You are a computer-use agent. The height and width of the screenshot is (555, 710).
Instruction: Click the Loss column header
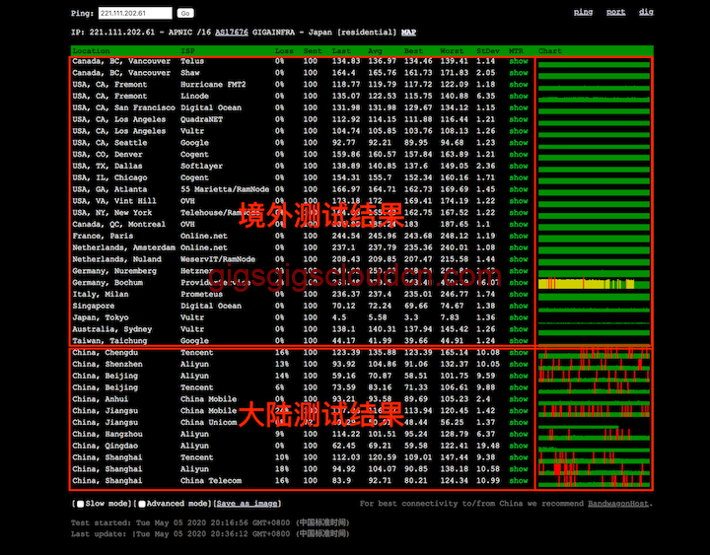pyautogui.click(x=284, y=51)
